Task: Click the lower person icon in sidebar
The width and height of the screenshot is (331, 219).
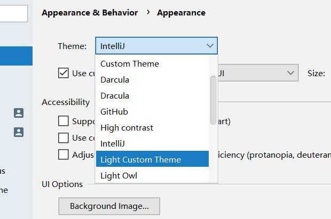Action: click(19, 131)
